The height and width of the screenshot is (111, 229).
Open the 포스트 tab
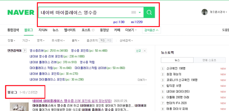(x=86, y=30)
